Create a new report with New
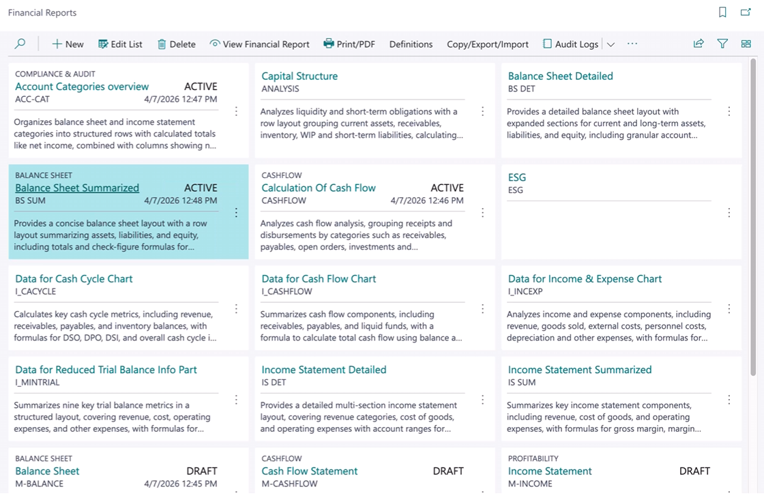 [68, 43]
